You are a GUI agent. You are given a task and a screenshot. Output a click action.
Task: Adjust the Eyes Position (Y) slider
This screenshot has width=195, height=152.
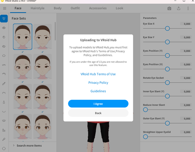click(x=167, y=56)
